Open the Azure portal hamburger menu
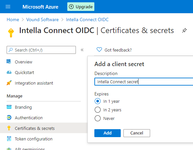The image size is (193, 150). pyautogui.click(x=8, y=7)
